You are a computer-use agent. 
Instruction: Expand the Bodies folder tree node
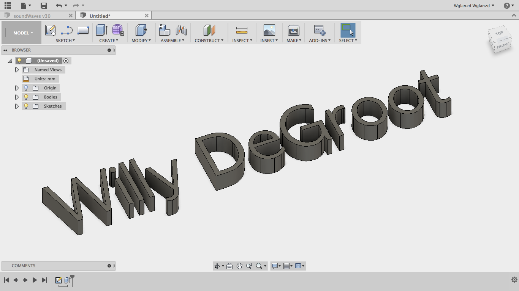pyautogui.click(x=17, y=97)
